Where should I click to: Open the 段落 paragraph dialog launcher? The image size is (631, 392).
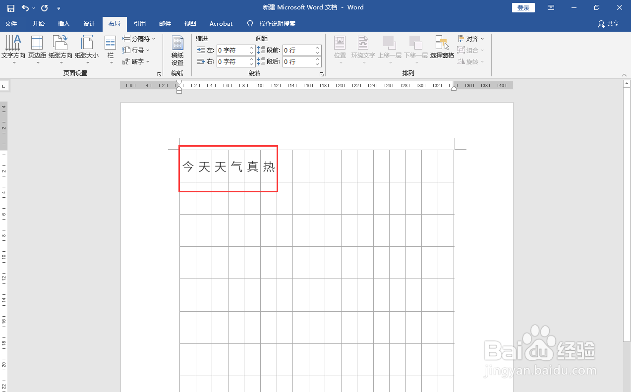point(322,73)
